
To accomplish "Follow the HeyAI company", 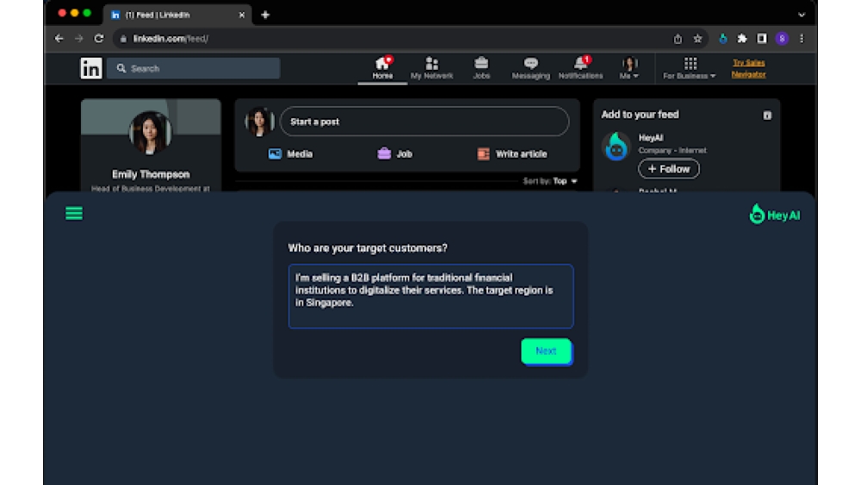I will [669, 169].
